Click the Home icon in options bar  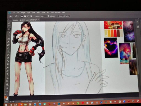(10, 17)
